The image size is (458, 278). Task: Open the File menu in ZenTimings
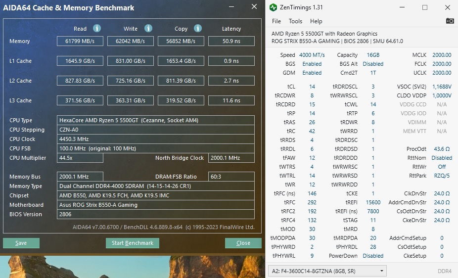276,21
